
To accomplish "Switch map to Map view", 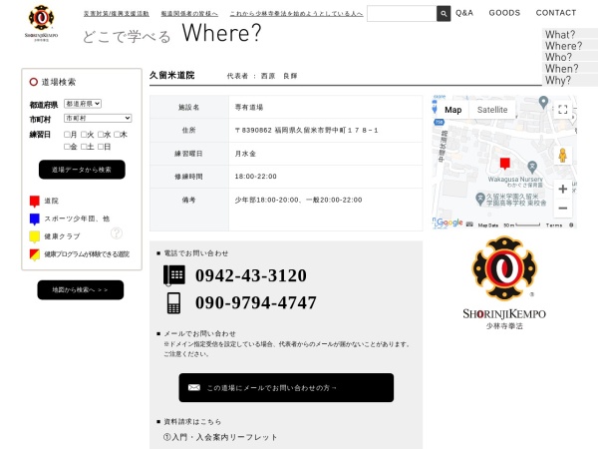I will click(x=453, y=110).
